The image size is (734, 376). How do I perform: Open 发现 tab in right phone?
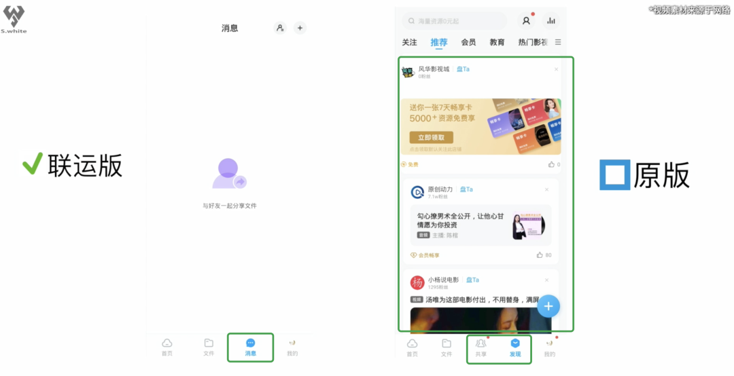(515, 348)
